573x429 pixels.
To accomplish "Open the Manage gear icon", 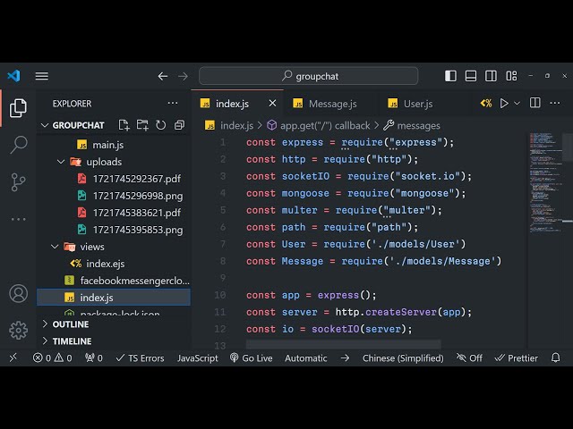I will click(x=18, y=330).
